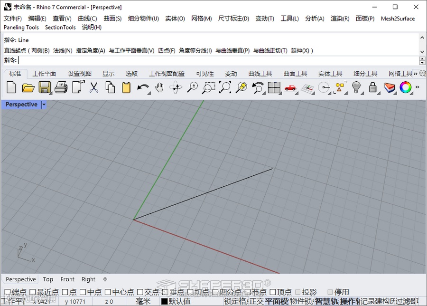
Task: Switch to the Top viewport tab
Action: [48, 279]
